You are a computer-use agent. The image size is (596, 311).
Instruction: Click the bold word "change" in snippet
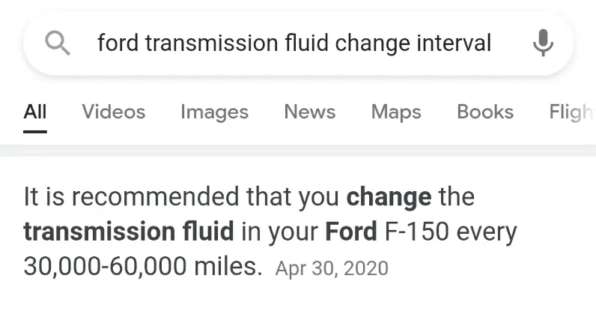click(389, 198)
